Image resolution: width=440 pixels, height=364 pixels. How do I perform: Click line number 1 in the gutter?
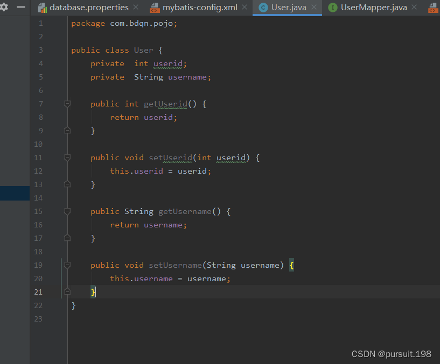click(41, 23)
